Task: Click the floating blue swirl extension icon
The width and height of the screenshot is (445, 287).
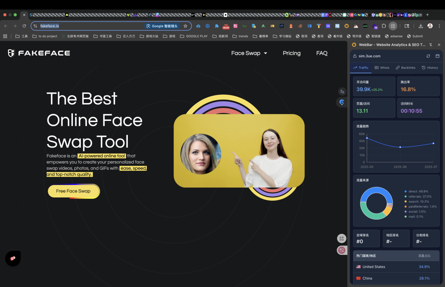Action: pyautogui.click(x=342, y=102)
